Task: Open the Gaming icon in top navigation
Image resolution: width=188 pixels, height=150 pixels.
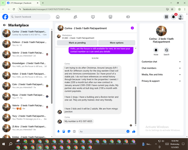Action: (128, 17)
